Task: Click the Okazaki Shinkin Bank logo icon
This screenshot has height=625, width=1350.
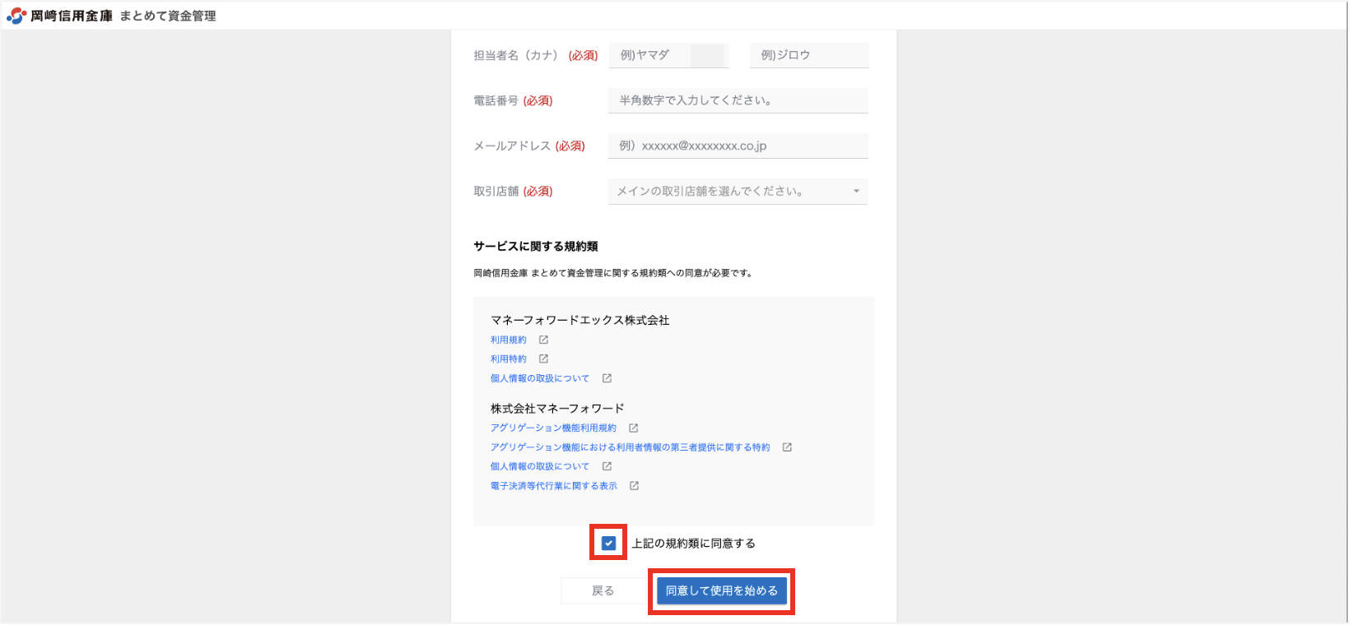Action: (16, 16)
